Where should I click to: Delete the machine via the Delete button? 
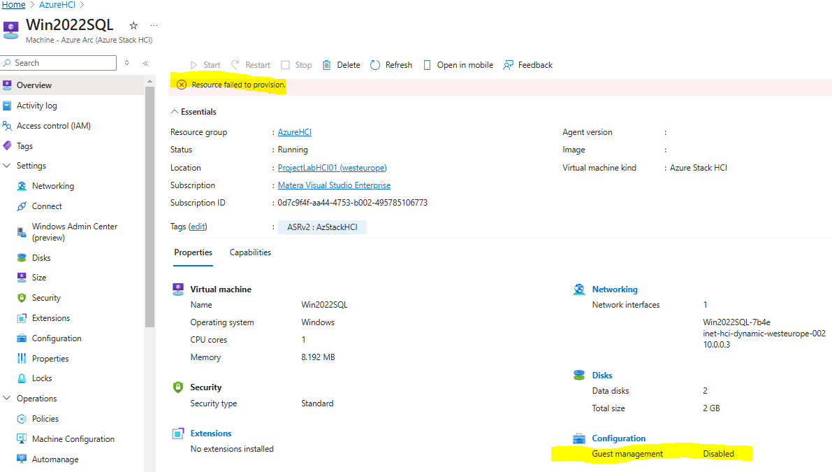341,65
